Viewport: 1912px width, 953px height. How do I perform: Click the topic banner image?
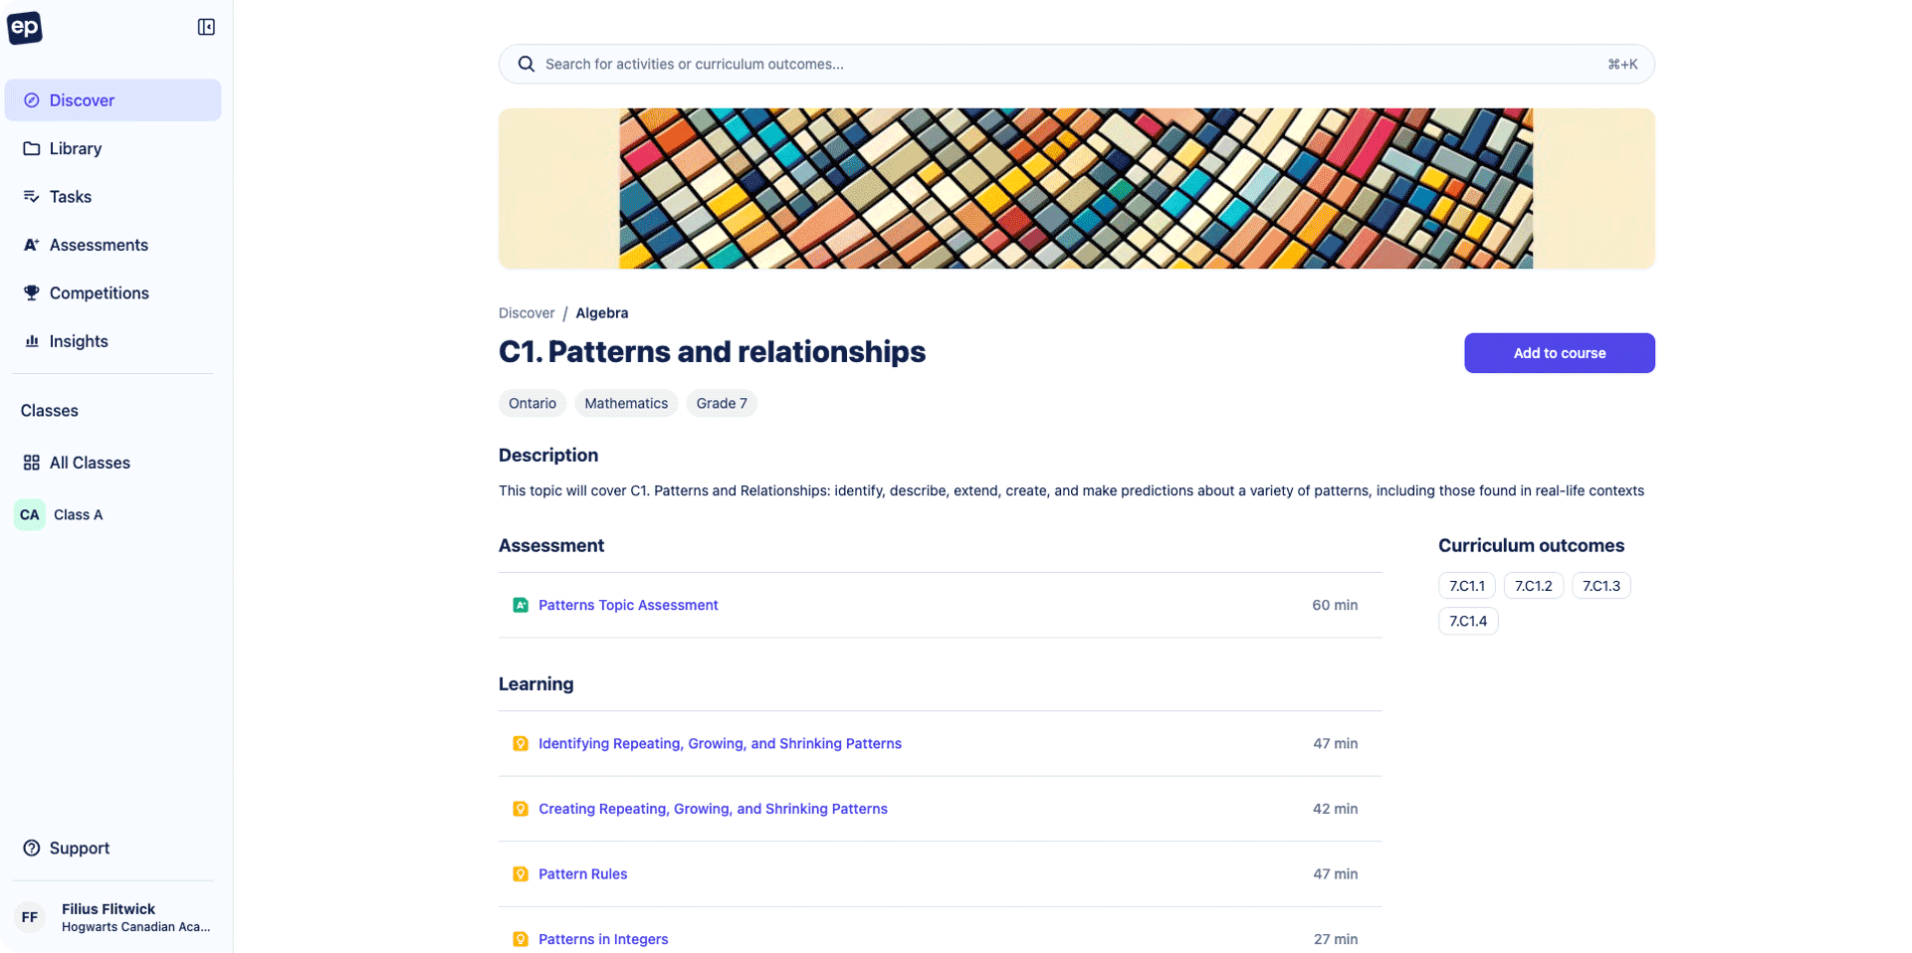pos(1076,189)
